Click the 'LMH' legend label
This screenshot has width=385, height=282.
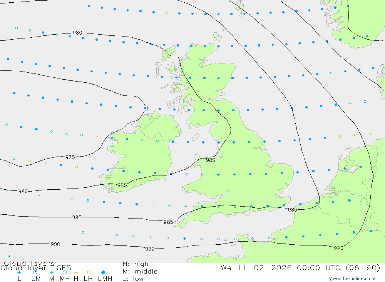(x=105, y=279)
